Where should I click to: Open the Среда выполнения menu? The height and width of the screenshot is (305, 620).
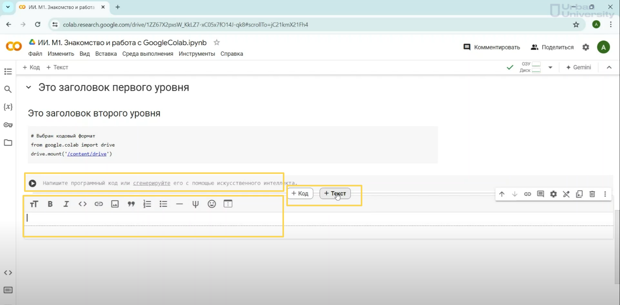[147, 54]
